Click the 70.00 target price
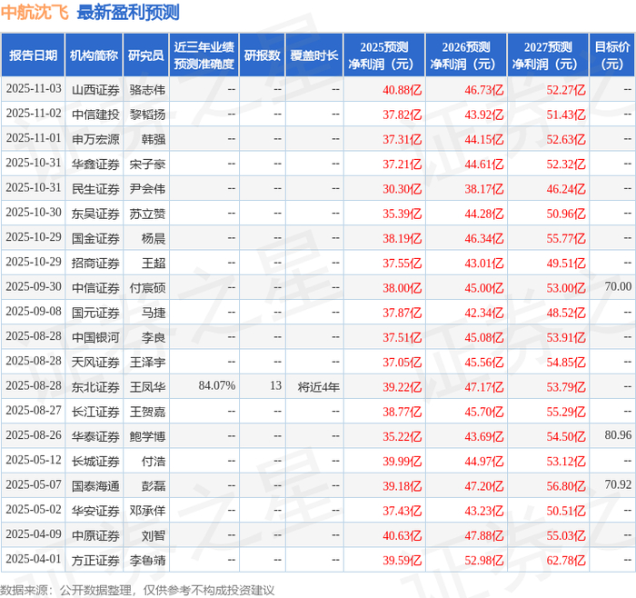636x598 pixels. click(x=618, y=286)
